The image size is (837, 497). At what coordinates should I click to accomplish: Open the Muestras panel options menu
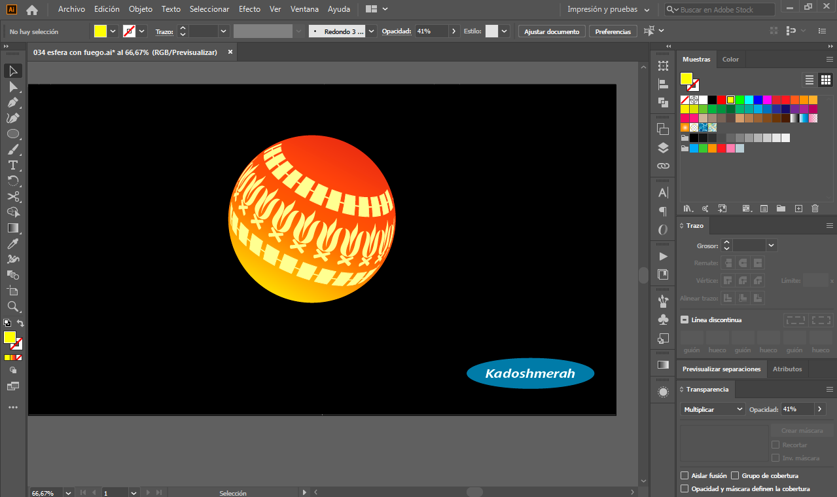pyautogui.click(x=829, y=59)
